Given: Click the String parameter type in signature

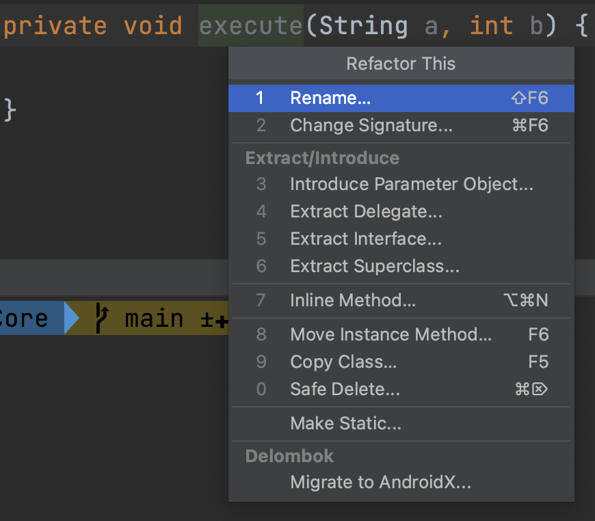Looking at the screenshot, I should point(364,27).
